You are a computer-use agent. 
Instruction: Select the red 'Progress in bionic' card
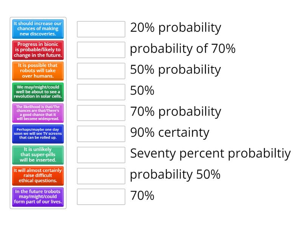tap(38, 50)
